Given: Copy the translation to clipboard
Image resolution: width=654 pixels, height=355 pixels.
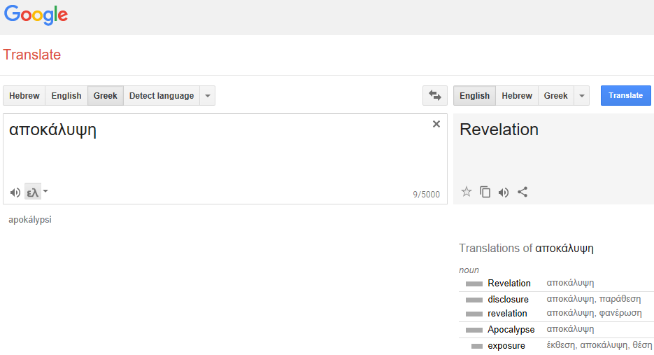Looking at the screenshot, I should pos(485,192).
